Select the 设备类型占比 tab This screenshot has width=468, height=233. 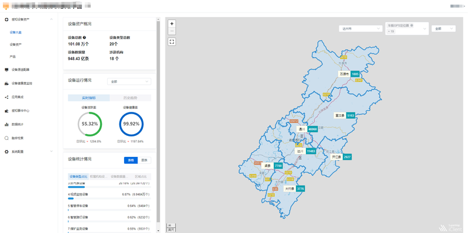[78, 177]
